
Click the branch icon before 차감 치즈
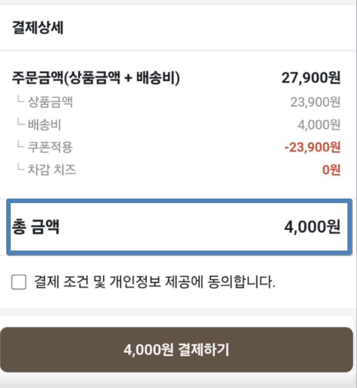coord(20,167)
